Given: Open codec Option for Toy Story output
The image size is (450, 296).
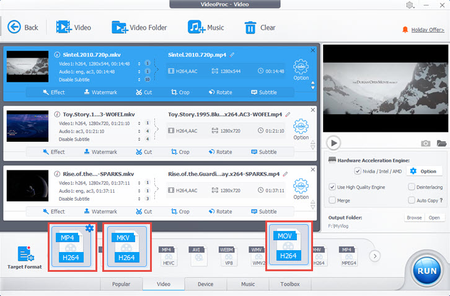Looking at the screenshot, I should pyautogui.click(x=301, y=129).
